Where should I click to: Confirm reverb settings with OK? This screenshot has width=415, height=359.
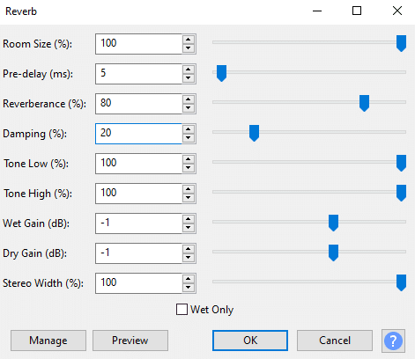(250, 341)
